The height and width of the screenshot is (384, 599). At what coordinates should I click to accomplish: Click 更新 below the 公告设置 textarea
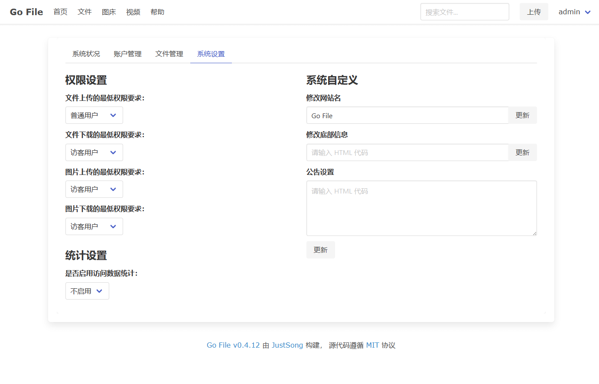pyautogui.click(x=320, y=250)
